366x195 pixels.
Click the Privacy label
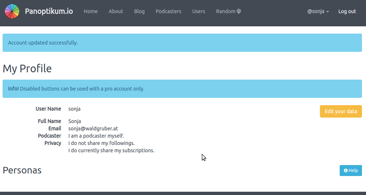point(53,143)
